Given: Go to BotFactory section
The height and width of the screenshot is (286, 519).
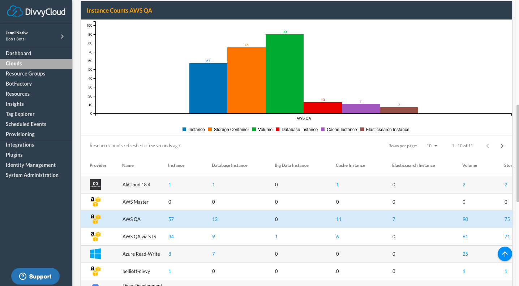Looking at the screenshot, I should pyautogui.click(x=19, y=83).
